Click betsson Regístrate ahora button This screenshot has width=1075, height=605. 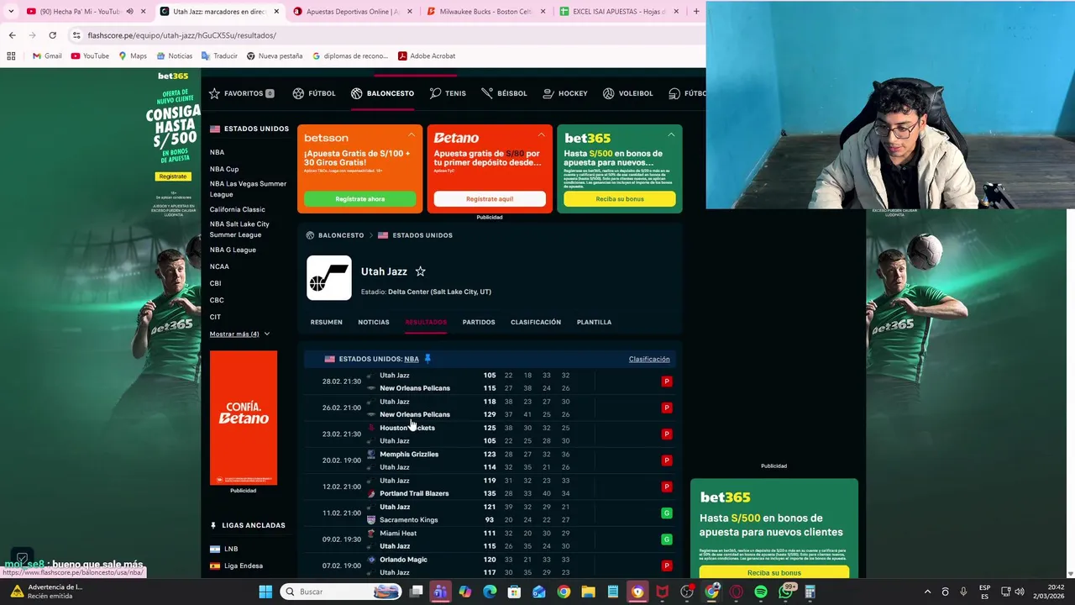pyautogui.click(x=359, y=199)
